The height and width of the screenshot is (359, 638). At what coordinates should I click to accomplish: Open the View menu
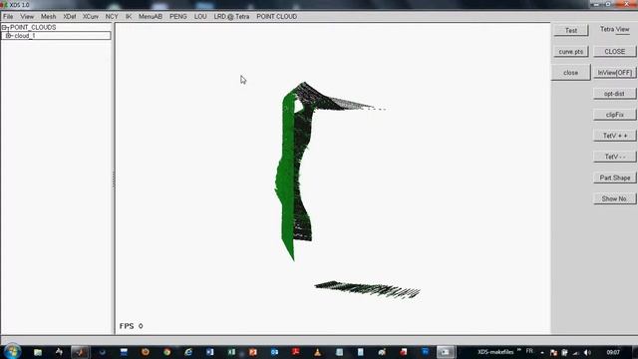coord(27,17)
